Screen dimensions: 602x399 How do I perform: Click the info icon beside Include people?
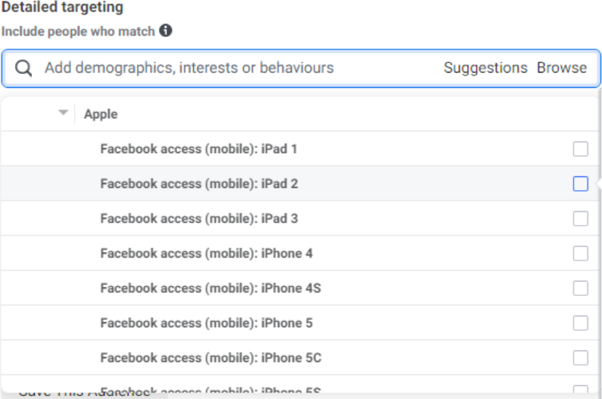(x=166, y=31)
